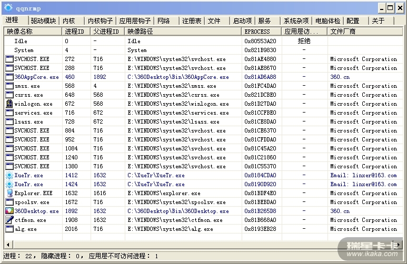Viewport: 407px width, 264px height.
Task: Click path E:\WINDOWS\explorer.exe
Action: tap(164, 193)
